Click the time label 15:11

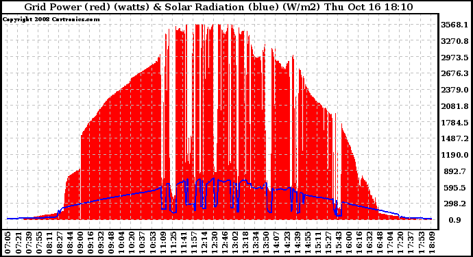point(317,243)
